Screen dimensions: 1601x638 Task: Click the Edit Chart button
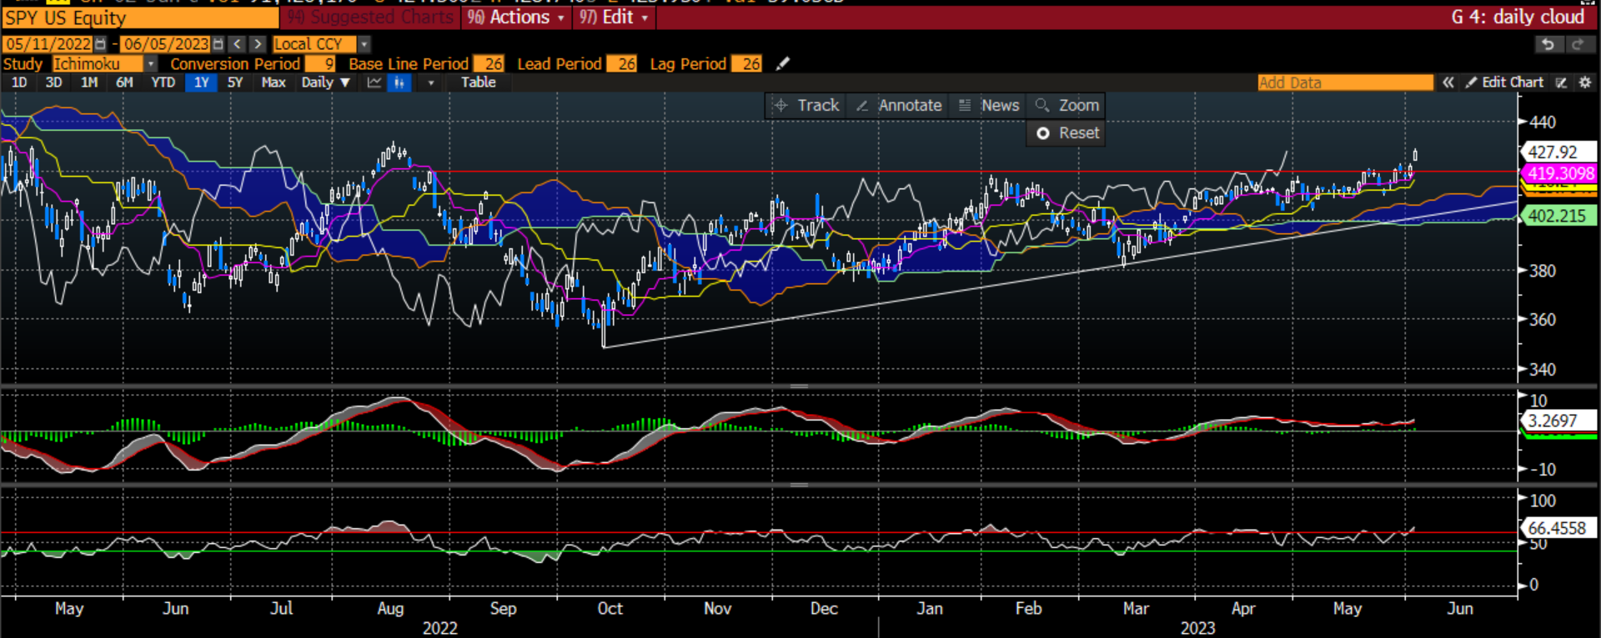(x=1505, y=82)
